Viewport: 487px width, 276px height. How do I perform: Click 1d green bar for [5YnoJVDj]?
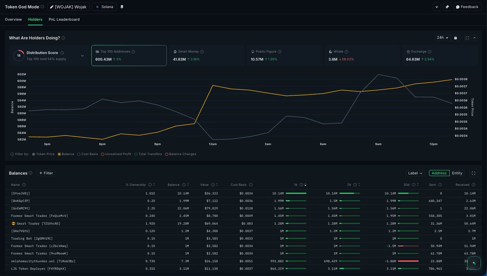click(x=296, y=194)
